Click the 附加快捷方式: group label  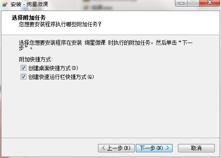tap(36, 59)
